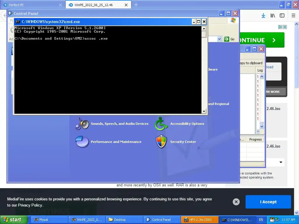
Task: Click cmd window scroll up arrow
Action: (x=204, y=29)
